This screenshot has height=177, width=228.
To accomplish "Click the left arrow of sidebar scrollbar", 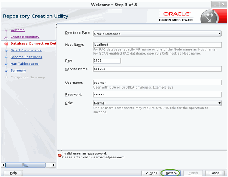I will (x=3, y=165).
